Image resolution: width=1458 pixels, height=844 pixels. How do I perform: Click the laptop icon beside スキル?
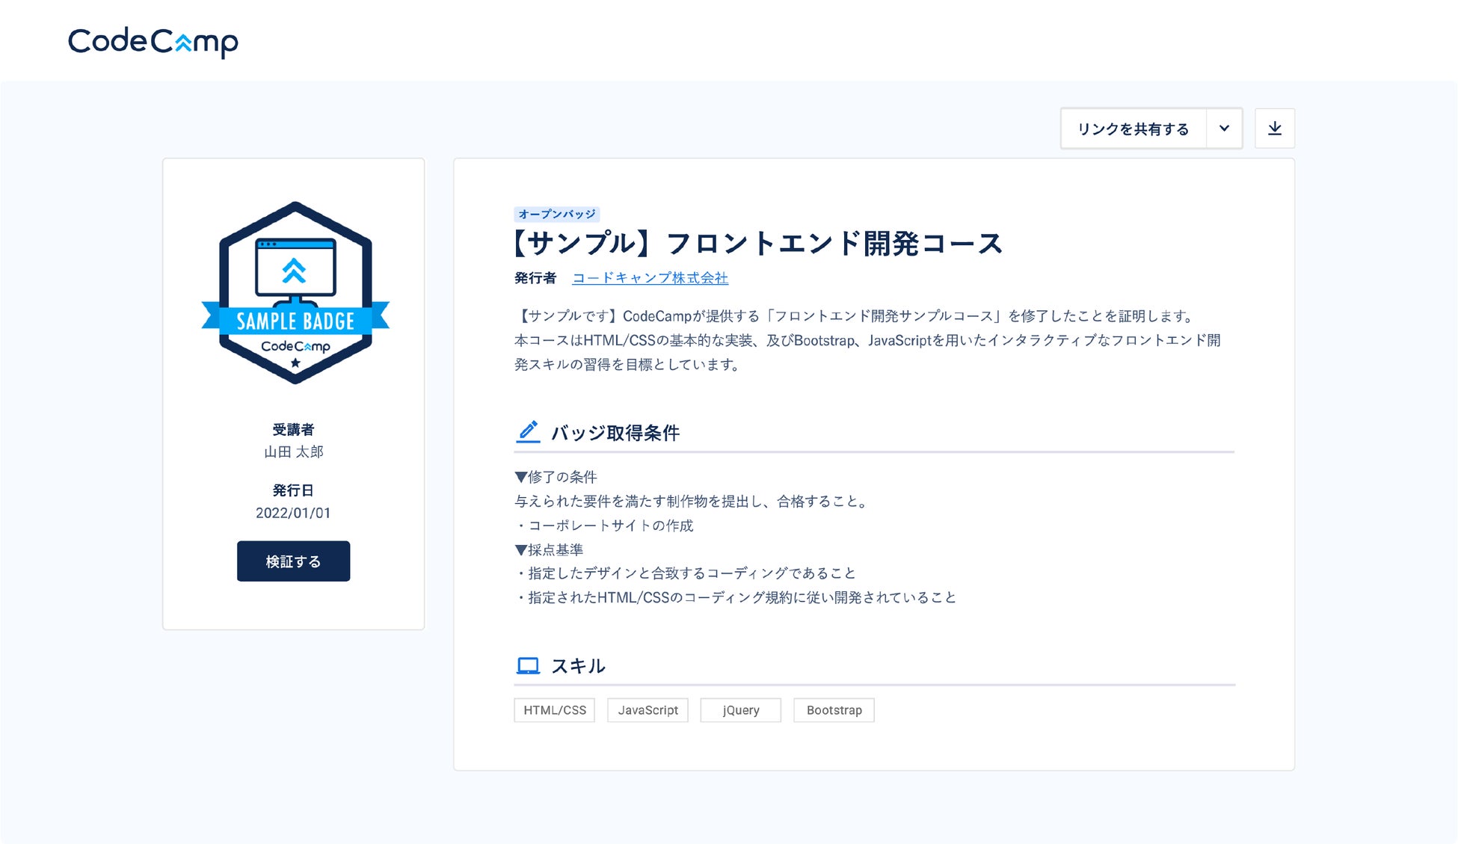(528, 665)
